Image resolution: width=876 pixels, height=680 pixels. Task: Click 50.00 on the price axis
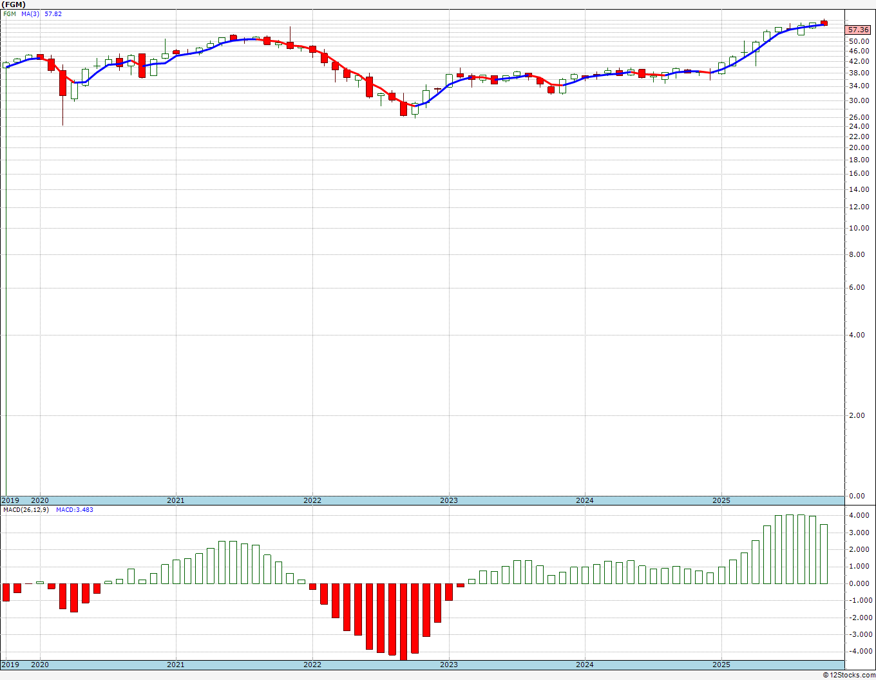(859, 41)
